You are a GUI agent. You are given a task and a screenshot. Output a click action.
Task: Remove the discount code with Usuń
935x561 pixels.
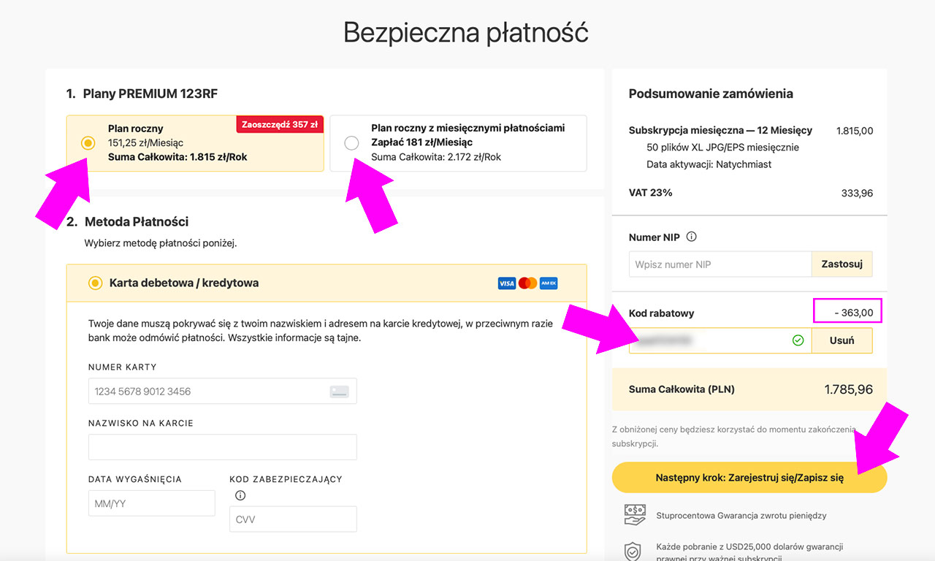(841, 340)
